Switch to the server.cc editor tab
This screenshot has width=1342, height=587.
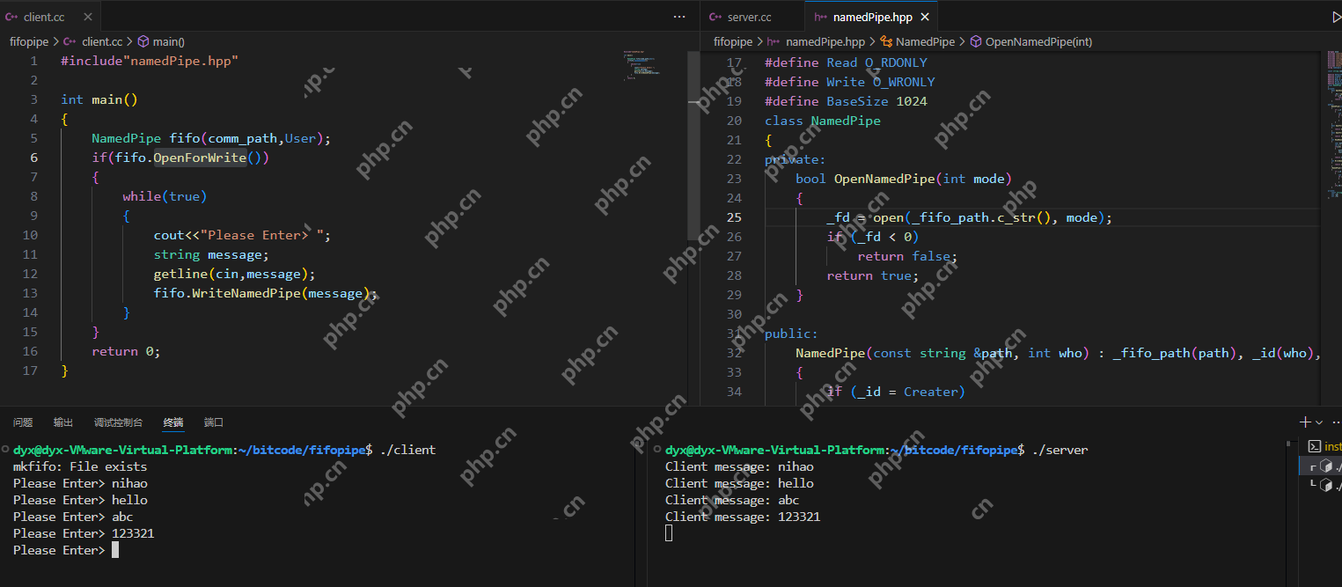click(x=752, y=17)
